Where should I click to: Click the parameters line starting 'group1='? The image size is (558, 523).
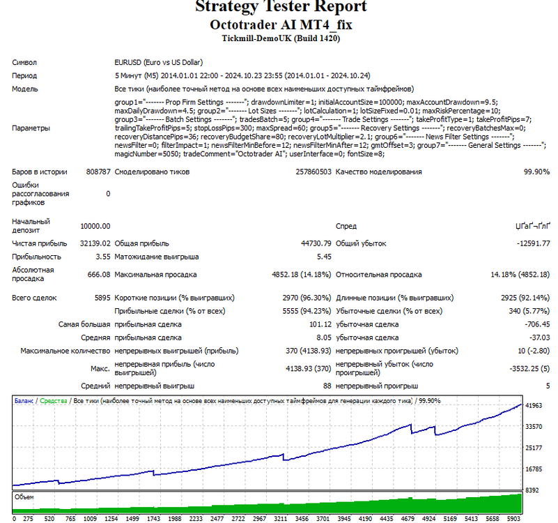pos(307,103)
